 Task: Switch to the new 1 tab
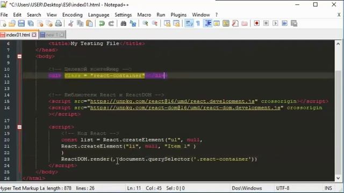(52, 35)
